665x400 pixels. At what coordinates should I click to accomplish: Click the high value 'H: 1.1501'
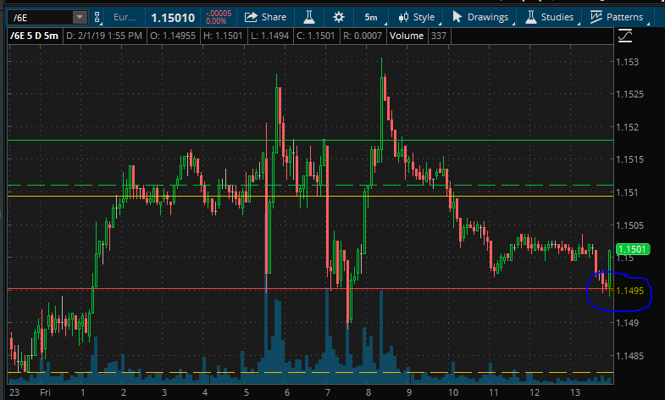click(223, 36)
